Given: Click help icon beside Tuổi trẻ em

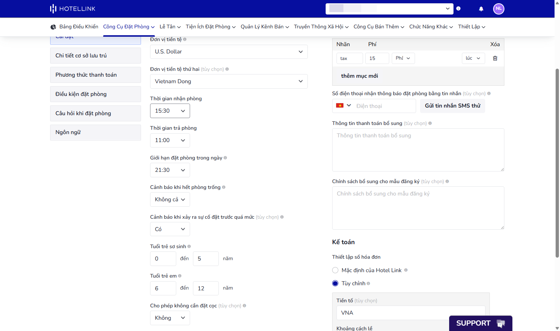Looking at the screenshot, I should click(180, 276).
